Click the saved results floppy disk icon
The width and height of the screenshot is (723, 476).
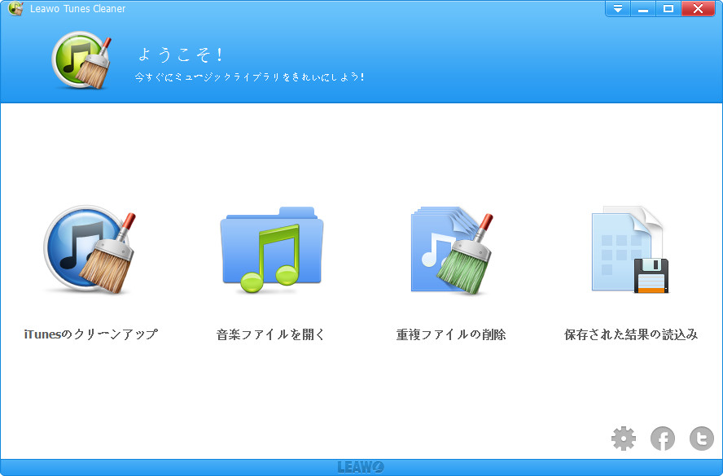pos(630,249)
